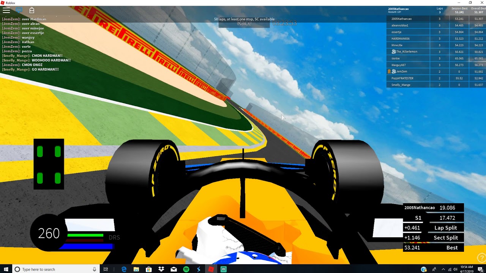Open the green app icon after Roblox
This screenshot has width=486, height=273.
click(224, 269)
